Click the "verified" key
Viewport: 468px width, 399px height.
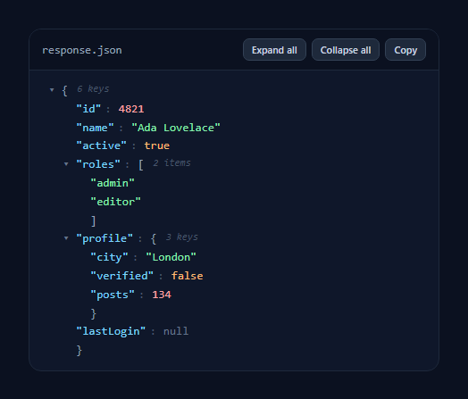(x=122, y=276)
